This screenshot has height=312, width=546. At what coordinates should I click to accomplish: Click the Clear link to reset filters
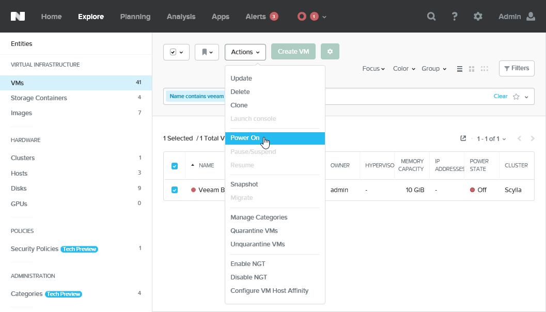[500, 96]
